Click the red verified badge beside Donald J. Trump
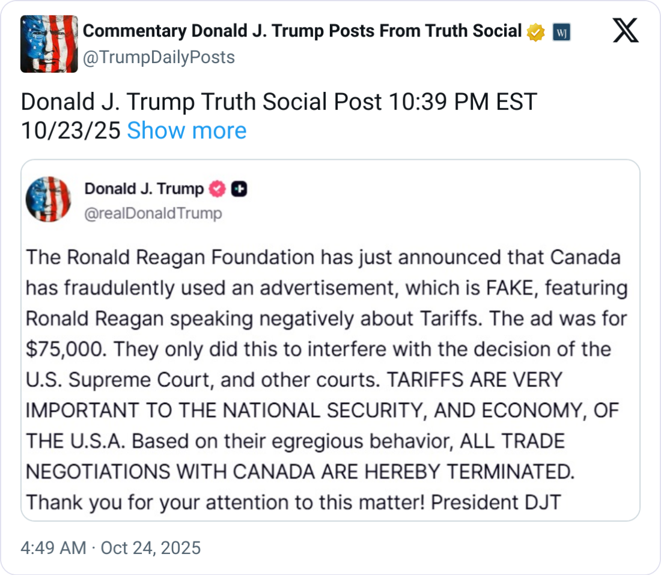The height and width of the screenshot is (575, 661). (x=217, y=189)
